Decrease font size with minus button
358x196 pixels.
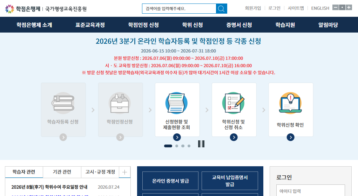tap(336, 7)
